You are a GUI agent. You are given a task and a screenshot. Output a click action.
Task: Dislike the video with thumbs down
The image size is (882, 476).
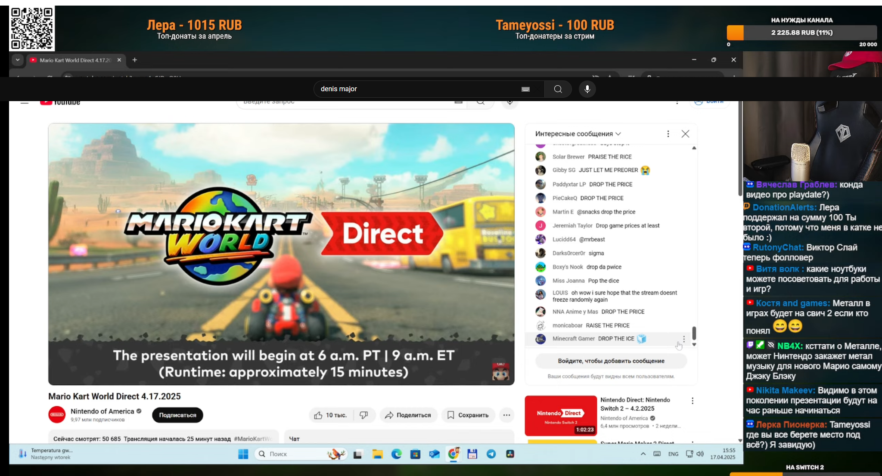364,415
